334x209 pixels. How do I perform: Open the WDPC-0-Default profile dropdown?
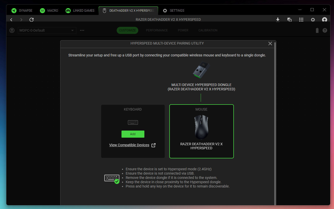[x=47, y=30]
